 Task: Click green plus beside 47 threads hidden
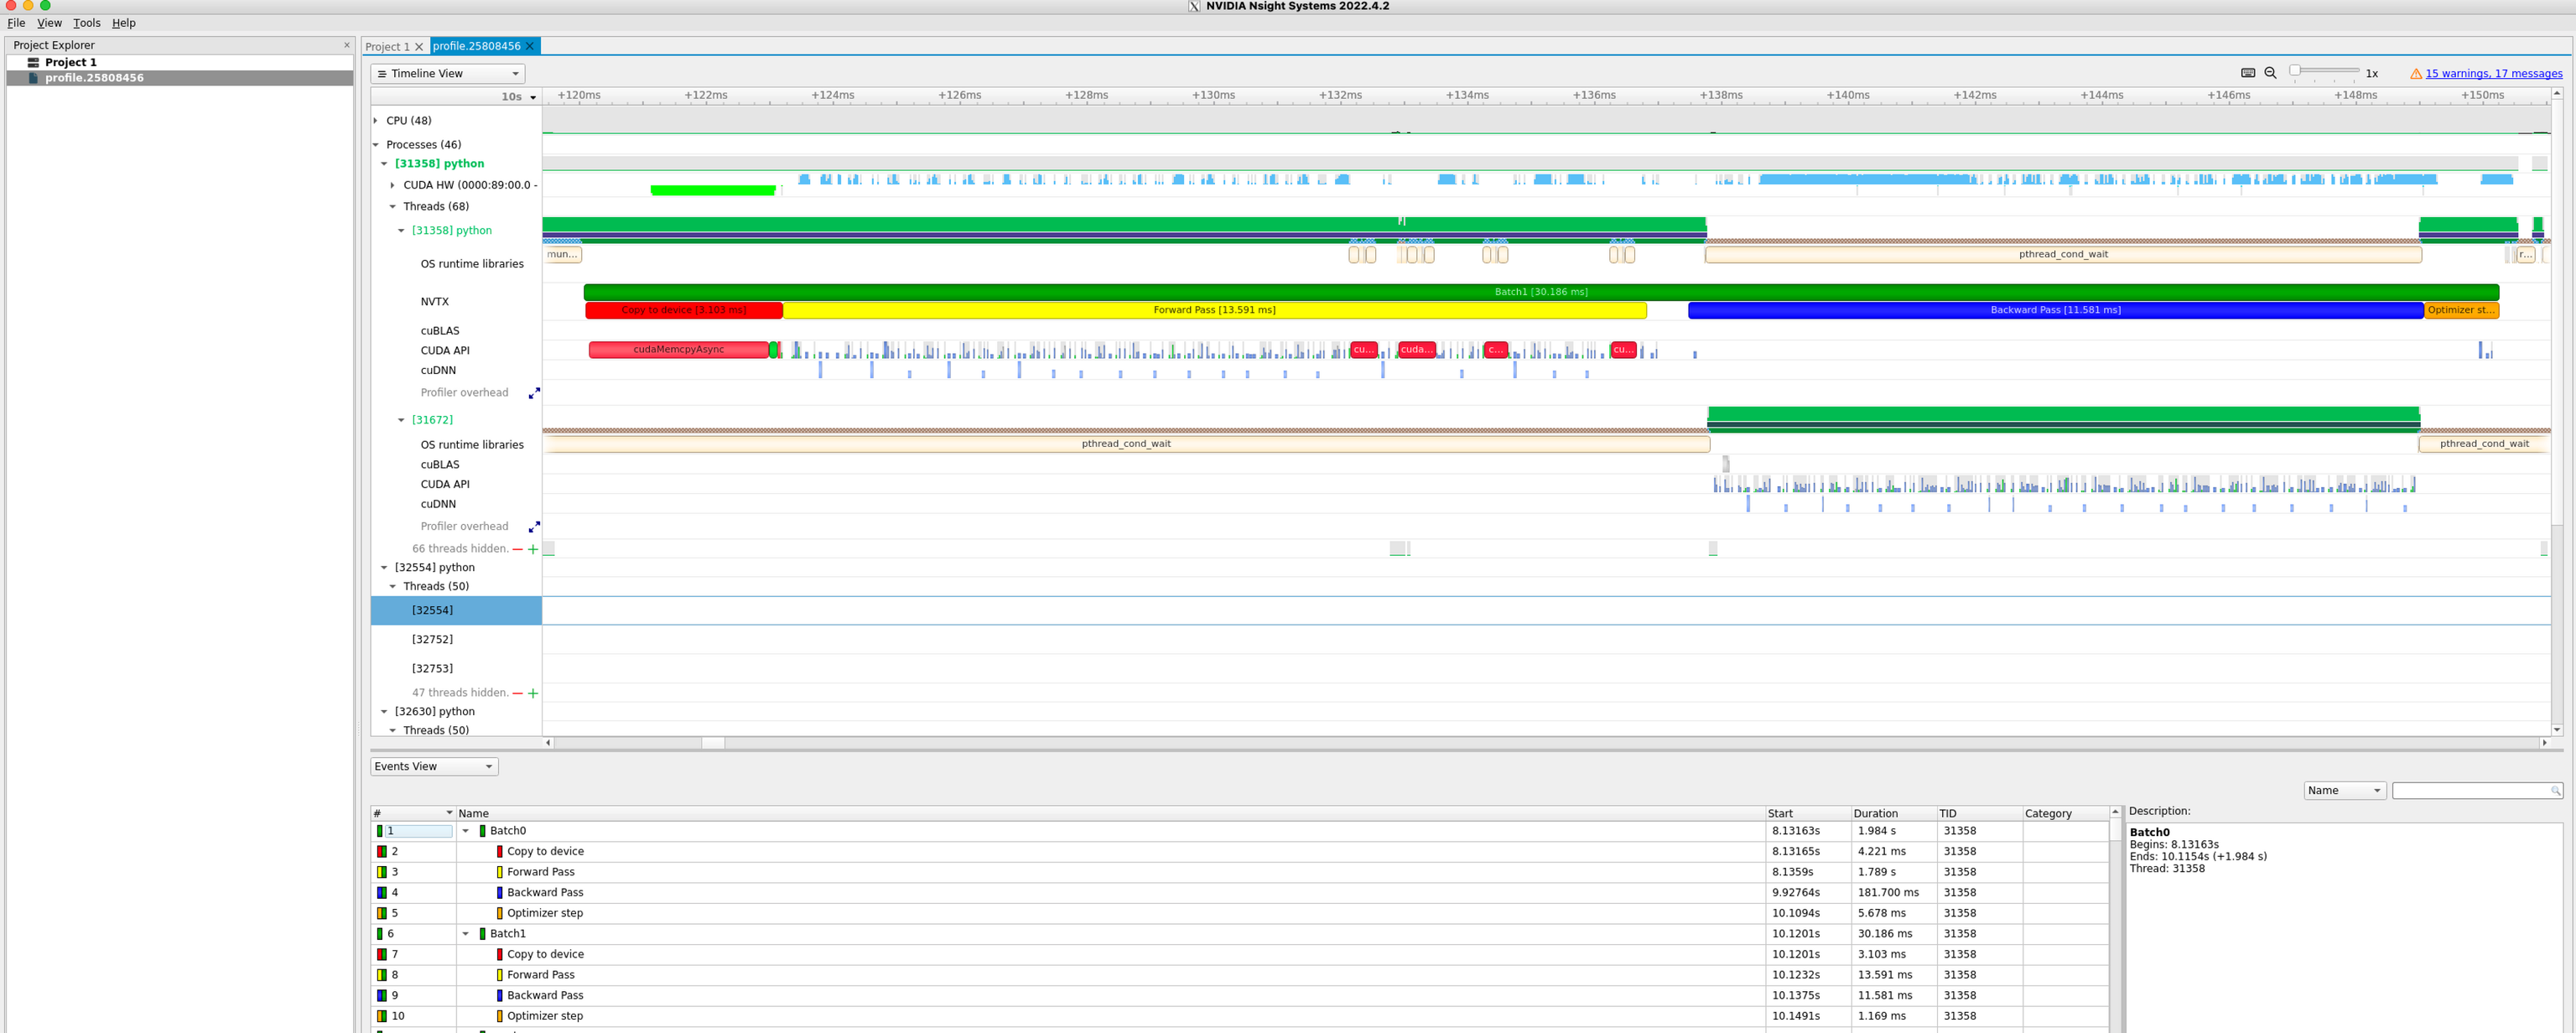(x=533, y=693)
